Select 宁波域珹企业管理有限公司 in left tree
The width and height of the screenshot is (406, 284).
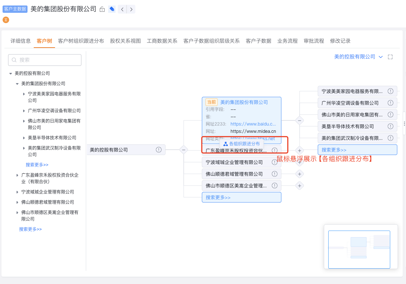pyautogui.click(x=48, y=192)
